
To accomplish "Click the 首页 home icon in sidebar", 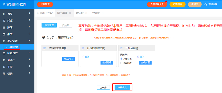I will pos(4,14).
